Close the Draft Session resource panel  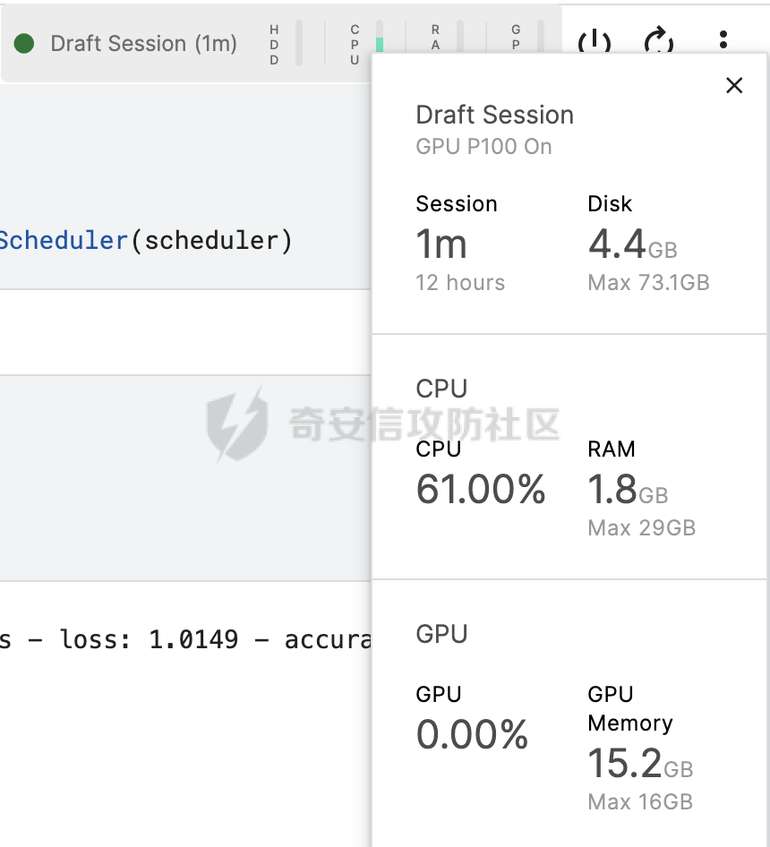734,85
